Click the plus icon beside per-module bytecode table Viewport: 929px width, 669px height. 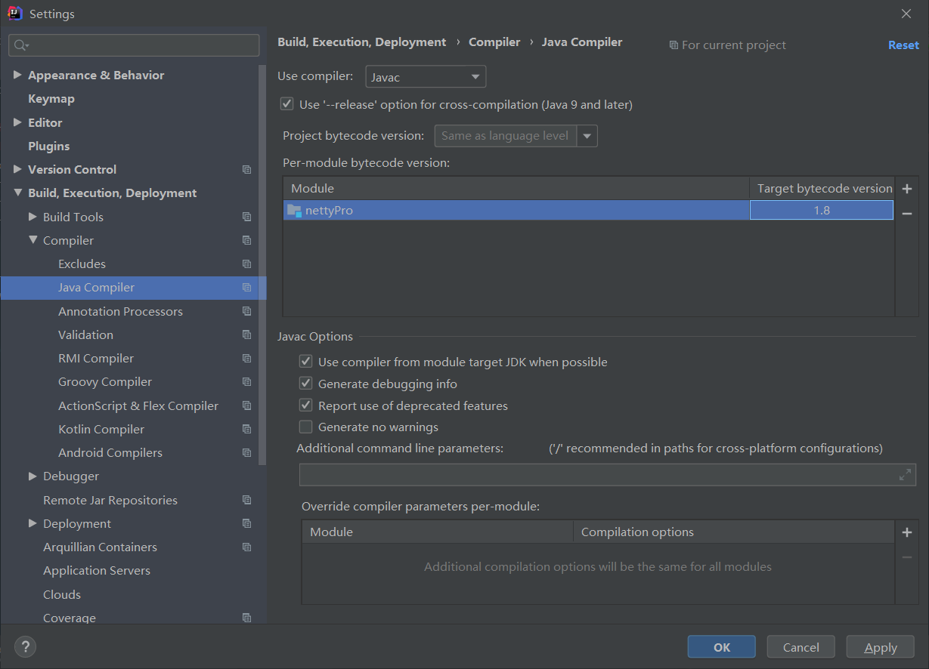click(907, 189)
